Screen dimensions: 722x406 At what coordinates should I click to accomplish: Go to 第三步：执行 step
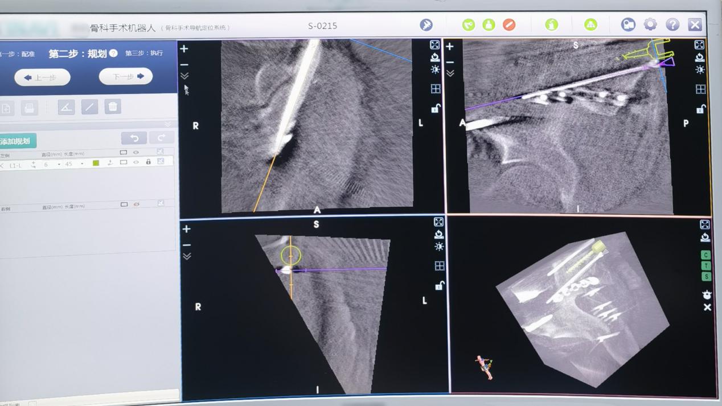point(144,53)
